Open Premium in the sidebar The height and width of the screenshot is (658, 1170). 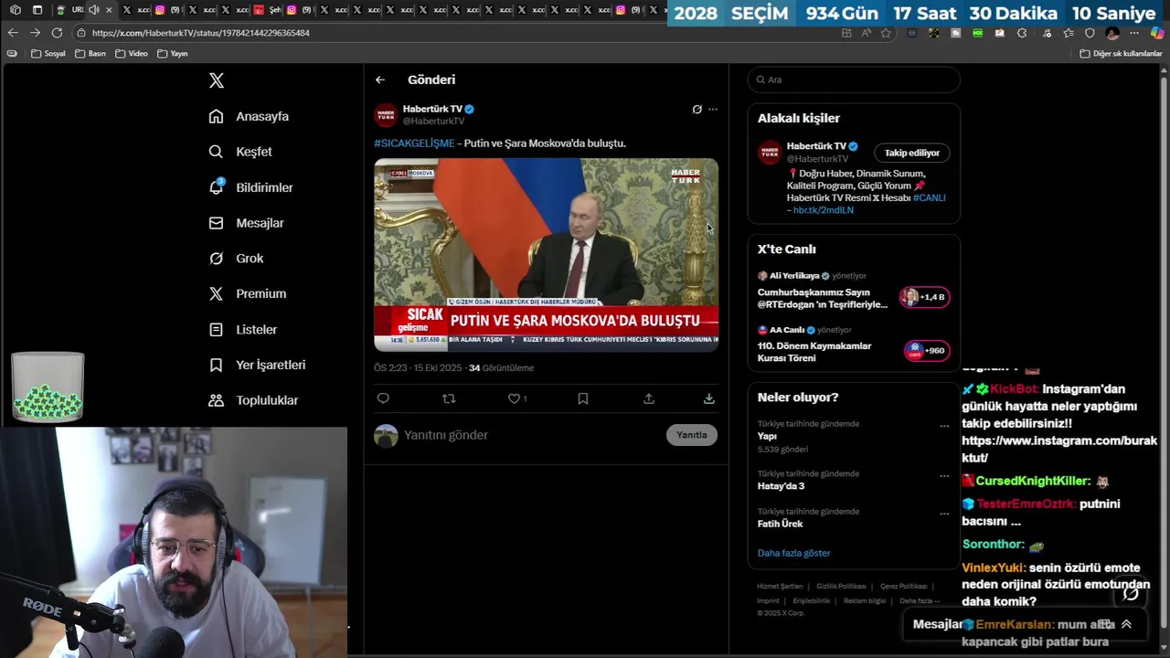[248, 293]
